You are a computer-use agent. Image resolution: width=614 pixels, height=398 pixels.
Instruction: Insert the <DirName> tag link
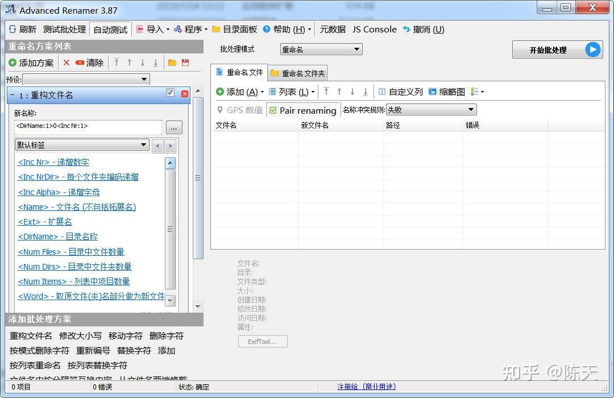57,237
